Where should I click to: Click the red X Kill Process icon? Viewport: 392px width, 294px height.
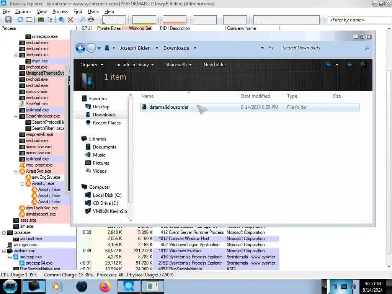point(70,20)
